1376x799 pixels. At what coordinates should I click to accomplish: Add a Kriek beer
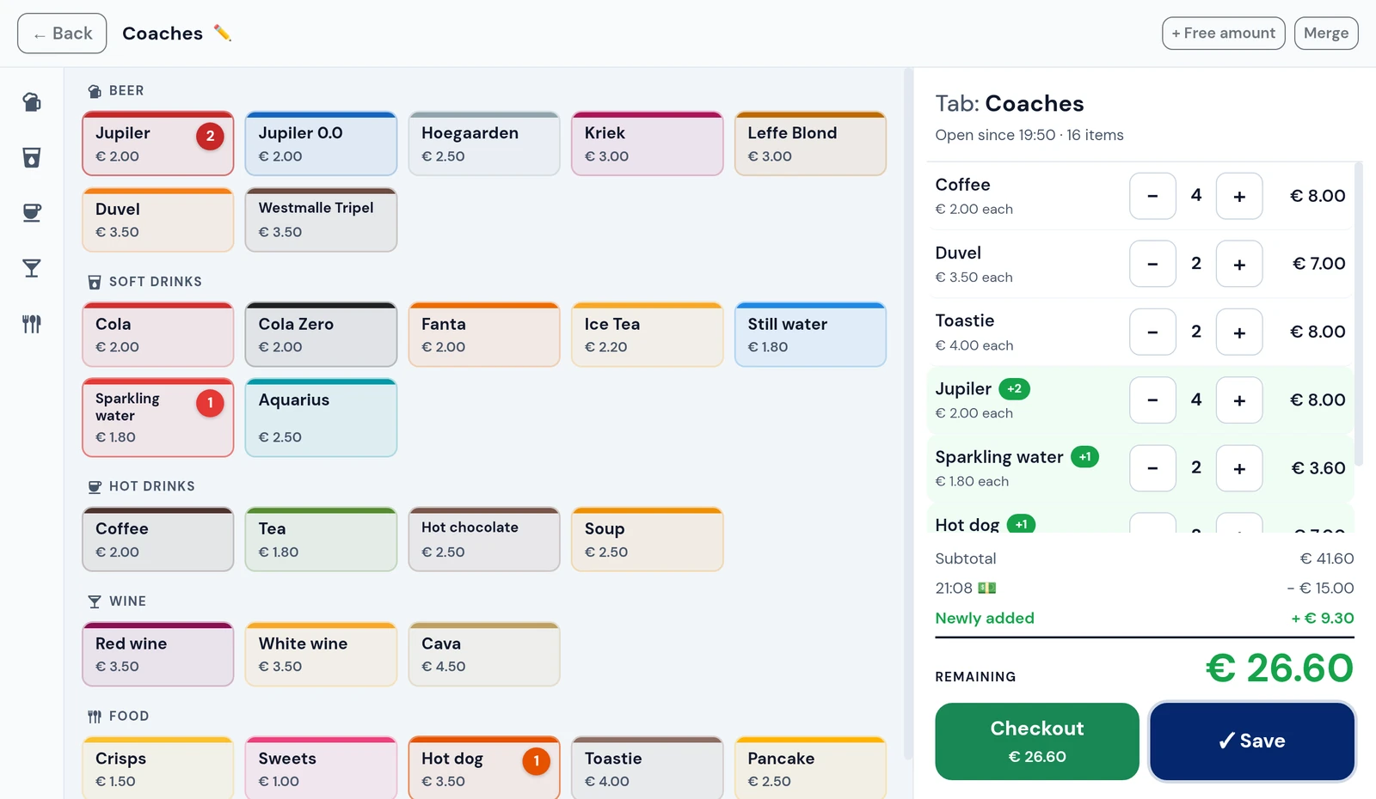click(648, 143)
